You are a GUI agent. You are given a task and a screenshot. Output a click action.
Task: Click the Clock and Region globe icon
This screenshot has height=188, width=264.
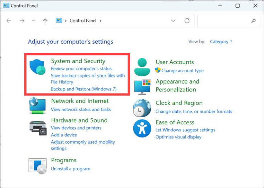click(142, 108)
